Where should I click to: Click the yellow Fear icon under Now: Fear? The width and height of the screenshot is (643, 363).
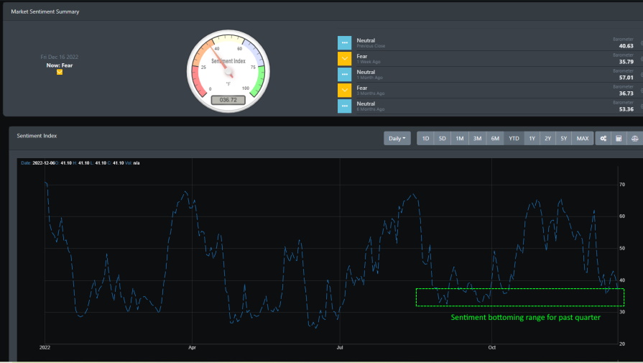(60, 72)
